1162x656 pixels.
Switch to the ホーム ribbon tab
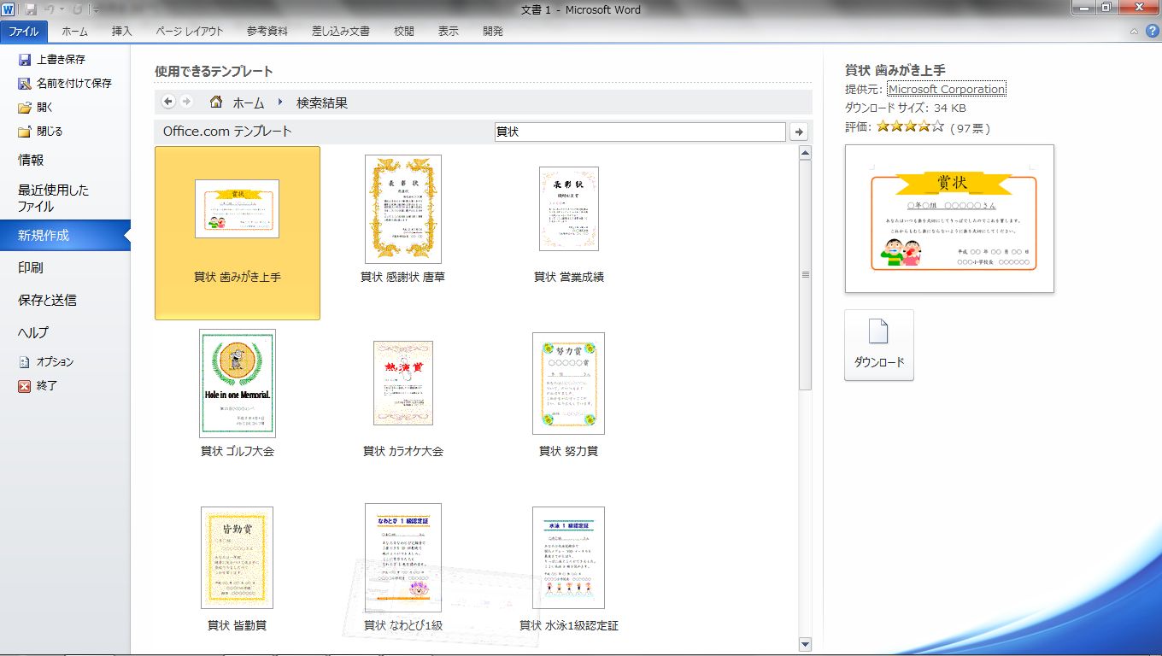74,32
